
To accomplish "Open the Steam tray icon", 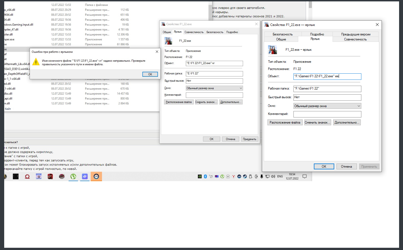I will point(245,176).
